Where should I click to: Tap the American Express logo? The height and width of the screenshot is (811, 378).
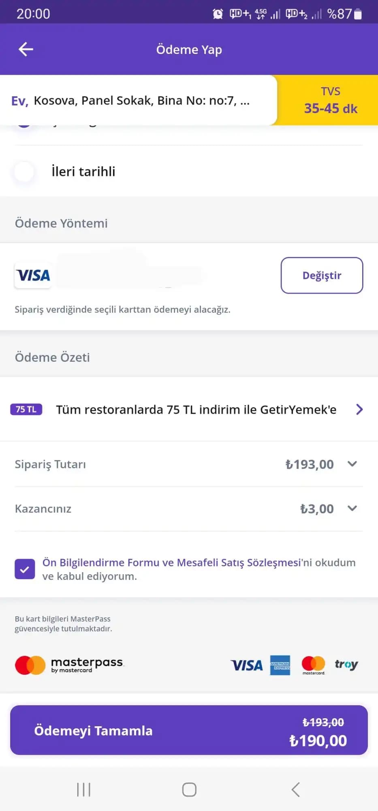pyautogui.click(x=280, y=665)
